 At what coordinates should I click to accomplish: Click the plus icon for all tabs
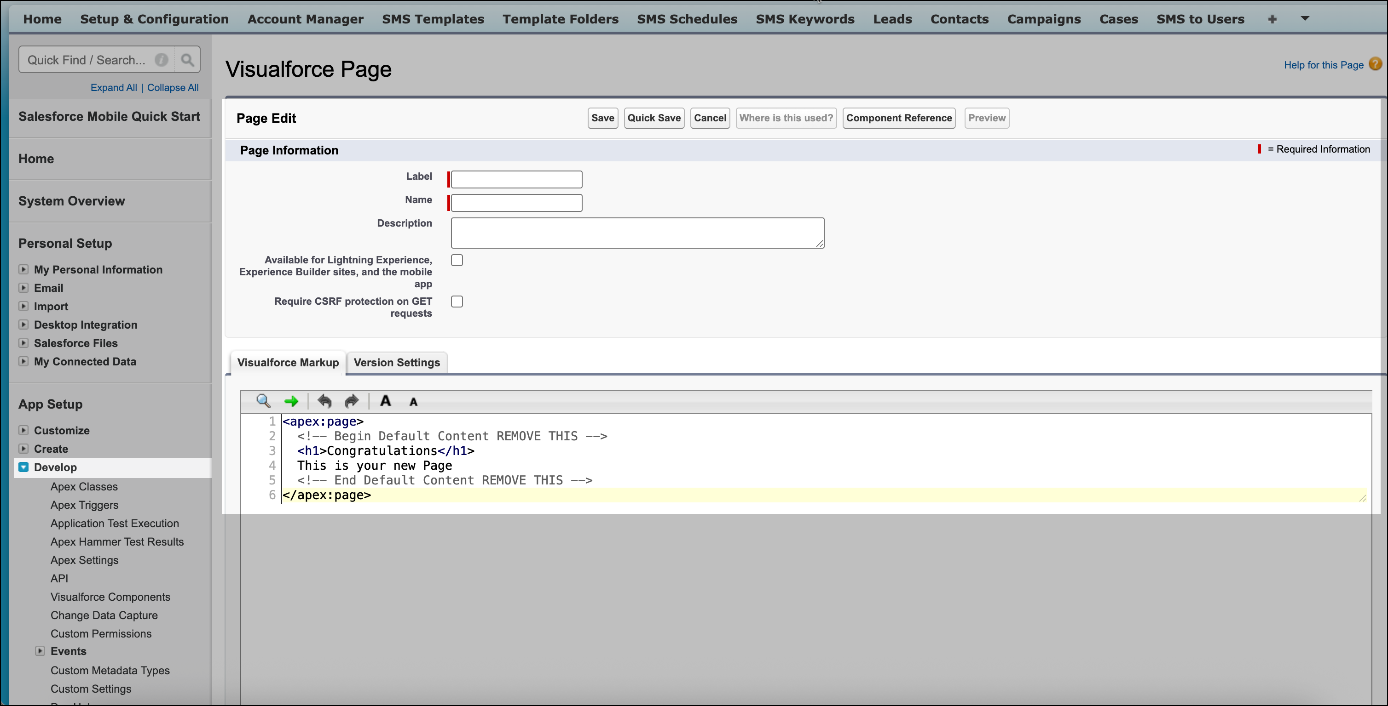(1272, 19)
